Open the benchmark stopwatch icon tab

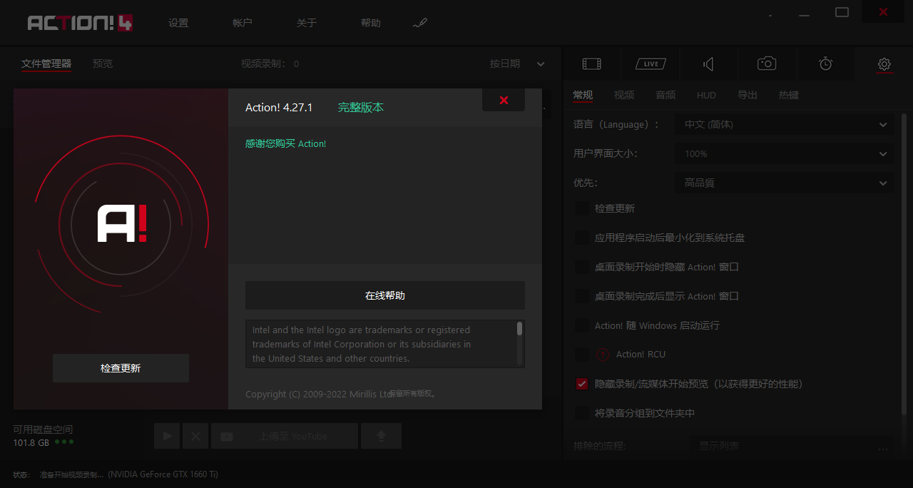(x=825, y=63)
